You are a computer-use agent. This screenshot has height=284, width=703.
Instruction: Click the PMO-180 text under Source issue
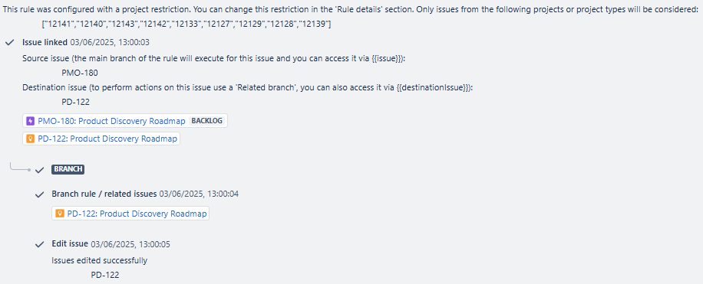point(79,73)
